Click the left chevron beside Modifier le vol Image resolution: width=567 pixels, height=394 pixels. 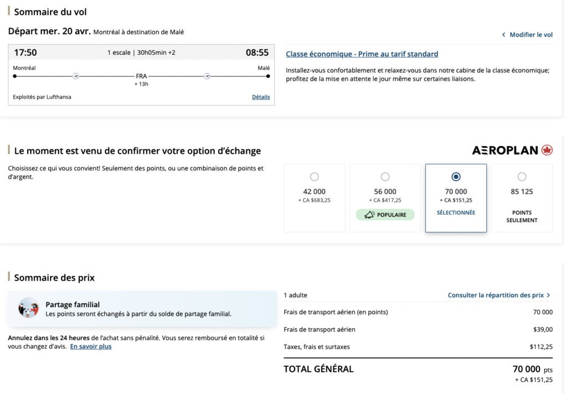tap(503, 35)
